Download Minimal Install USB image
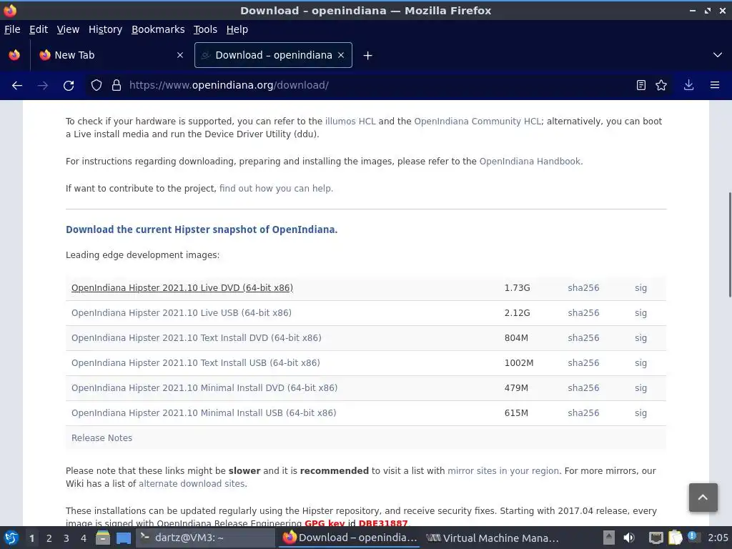Viewport: 732px width, 549px height. [x=204, y=413]
